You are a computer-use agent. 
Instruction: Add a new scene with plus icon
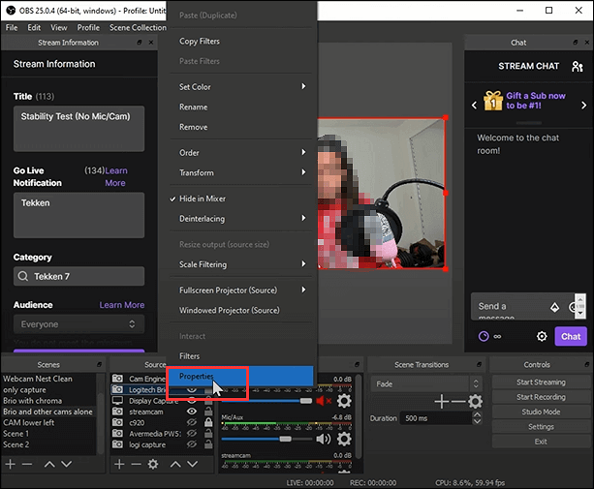click(11, 464)
